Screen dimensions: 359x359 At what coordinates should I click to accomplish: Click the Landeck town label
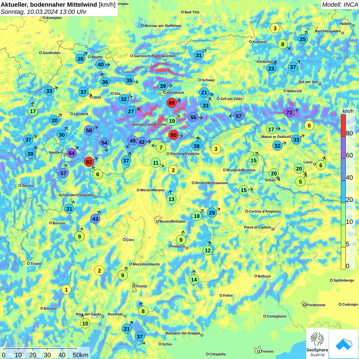tap(81, 114)
